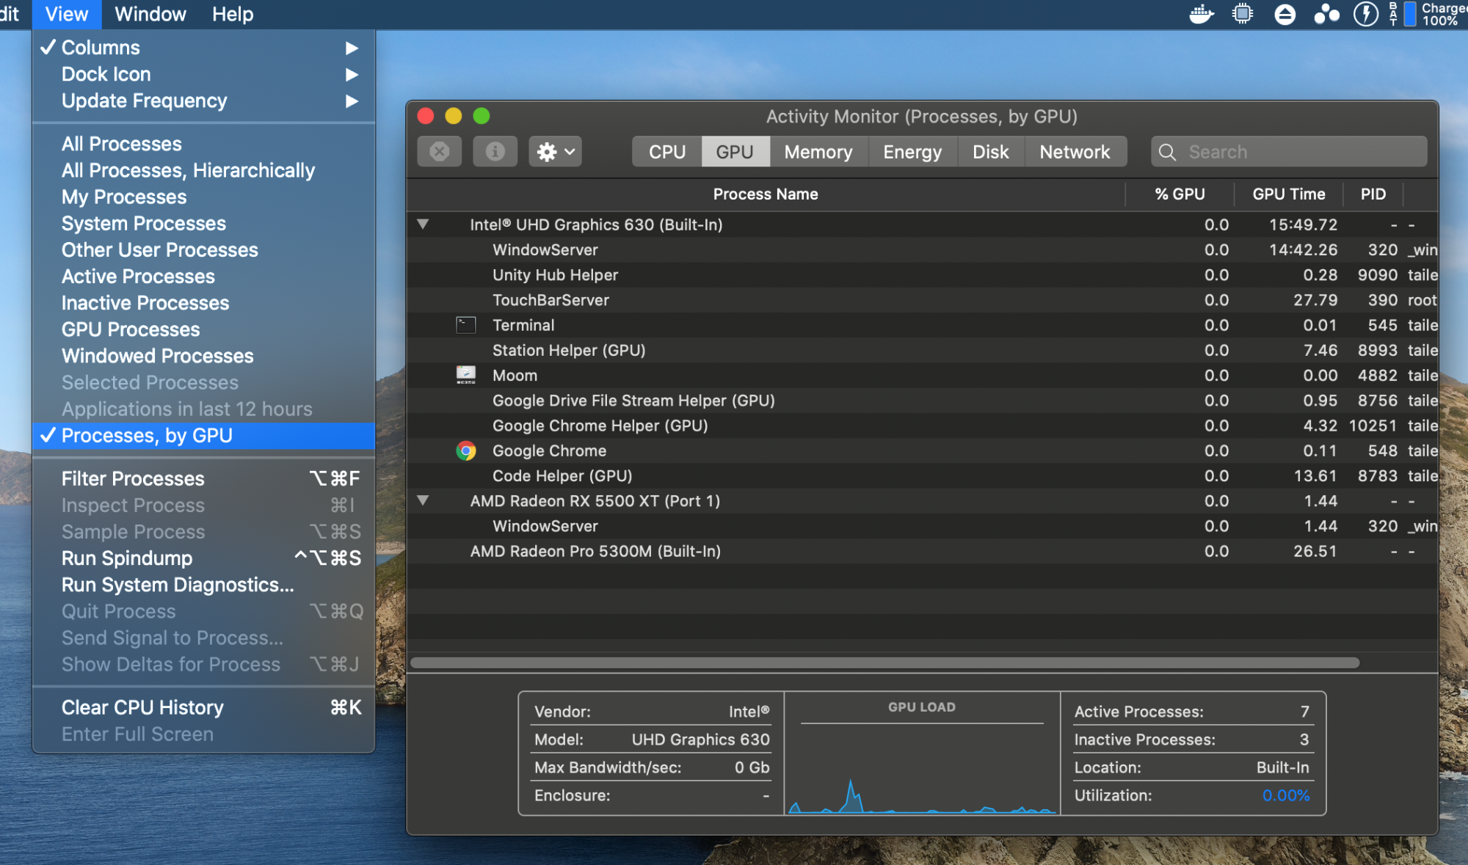Viewport: 1468px width, 865px height.
Task: Click the UHD Graphics 630 model value
Action: click(x=700, y=740)
